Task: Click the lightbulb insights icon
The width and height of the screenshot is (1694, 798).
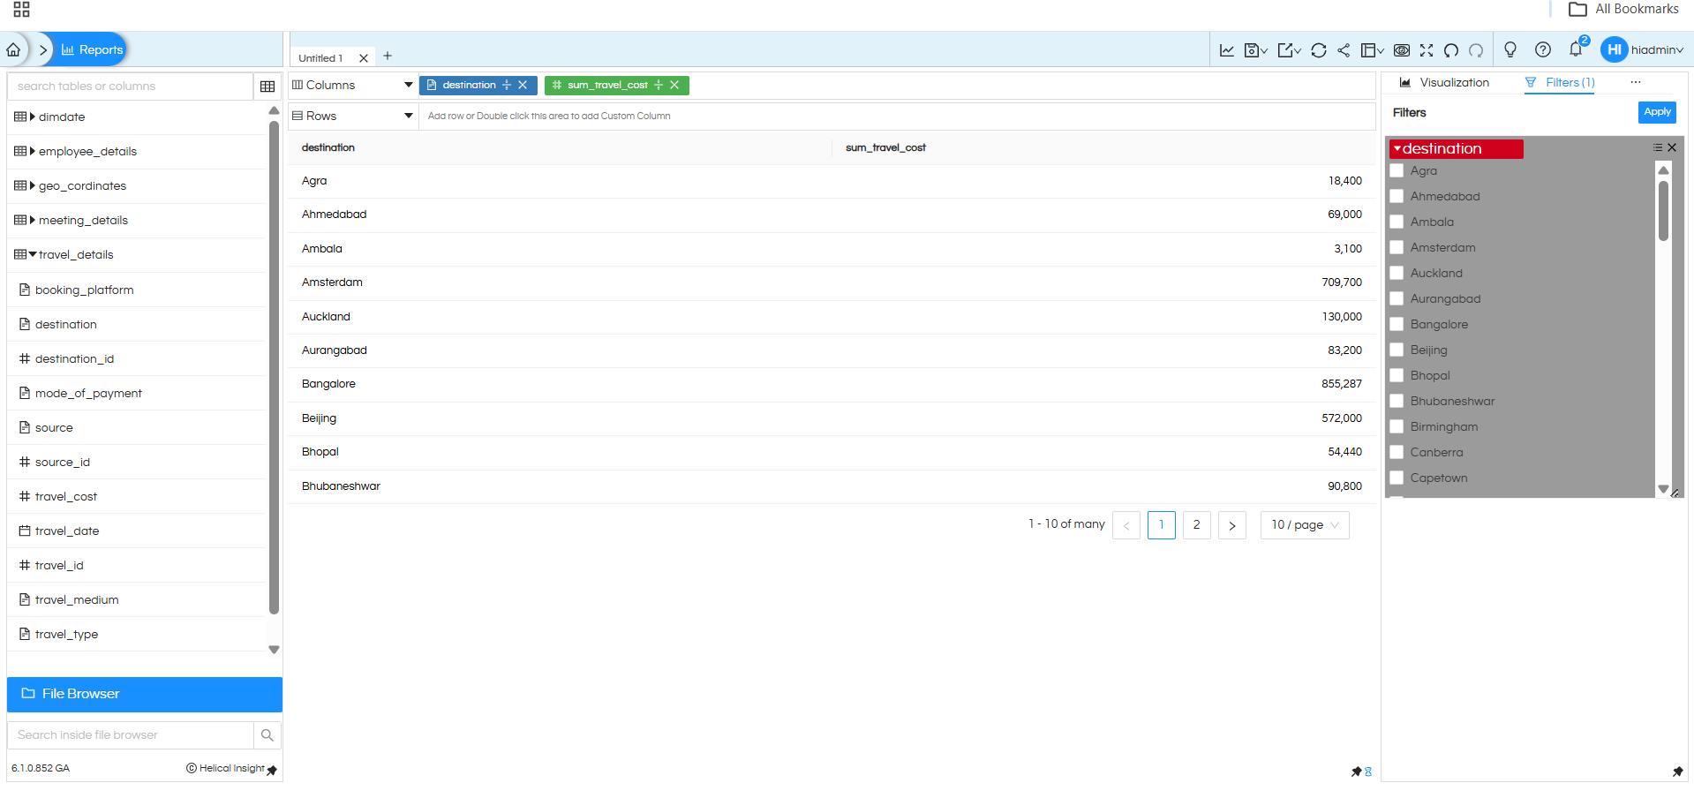Action: pos(1510,50)
